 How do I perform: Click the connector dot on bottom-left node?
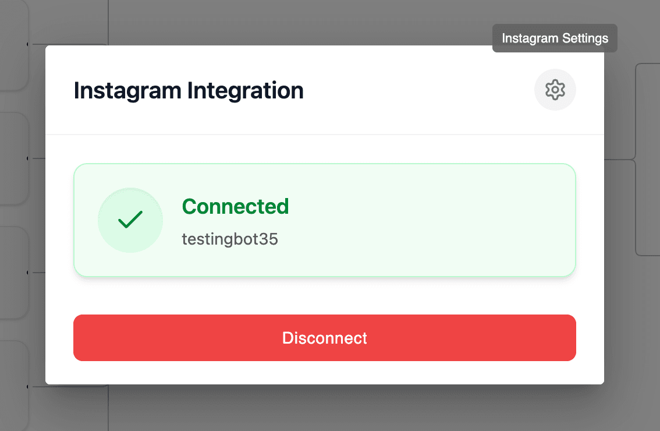28,386
